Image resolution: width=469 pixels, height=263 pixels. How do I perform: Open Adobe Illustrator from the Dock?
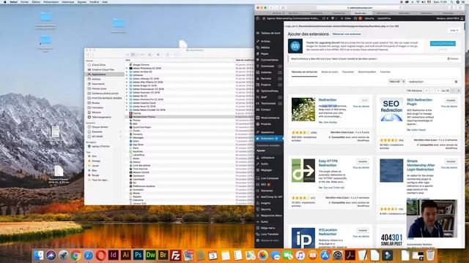click(x=126, y=255)
